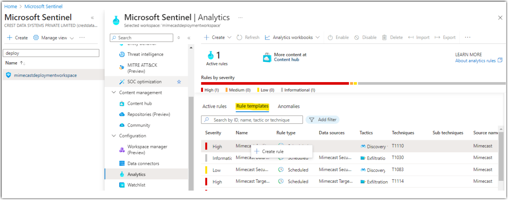
Task: Click Delete in the toolbar
Action: pos(392,37)
